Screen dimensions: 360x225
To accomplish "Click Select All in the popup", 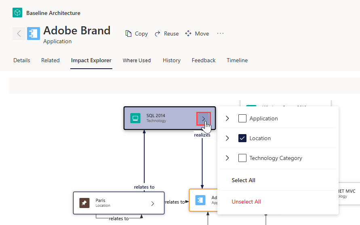I will tap(243, 180).
